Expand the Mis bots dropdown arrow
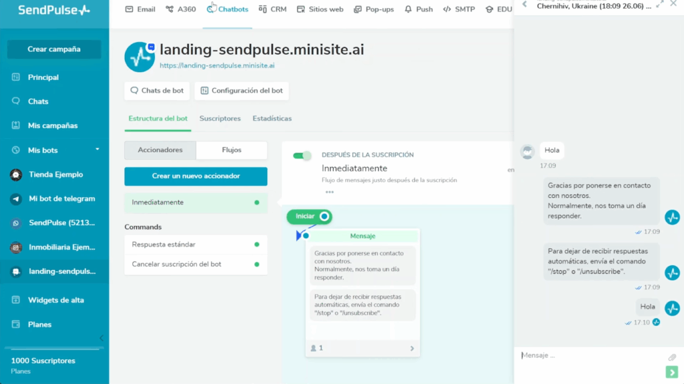 98,150
